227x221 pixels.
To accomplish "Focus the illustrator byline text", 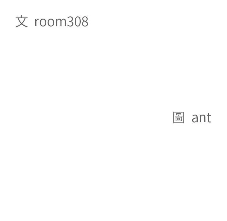I will (x=192, y=117).
